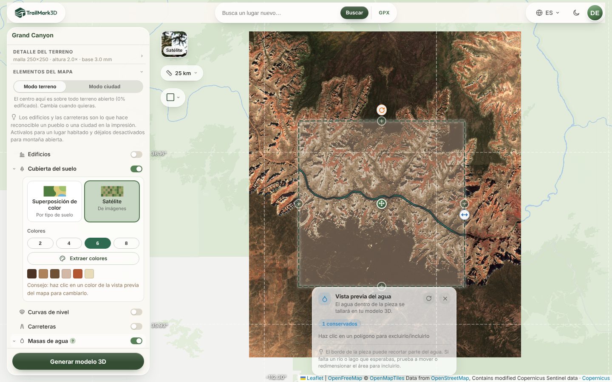Open the shape selector dropdown

[173, 97]
